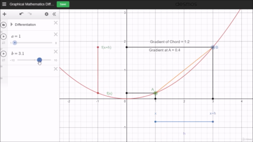Edit the lower limit 1 of slider a
Viewport: 253px width, 142px height.
tap(11, 43)
